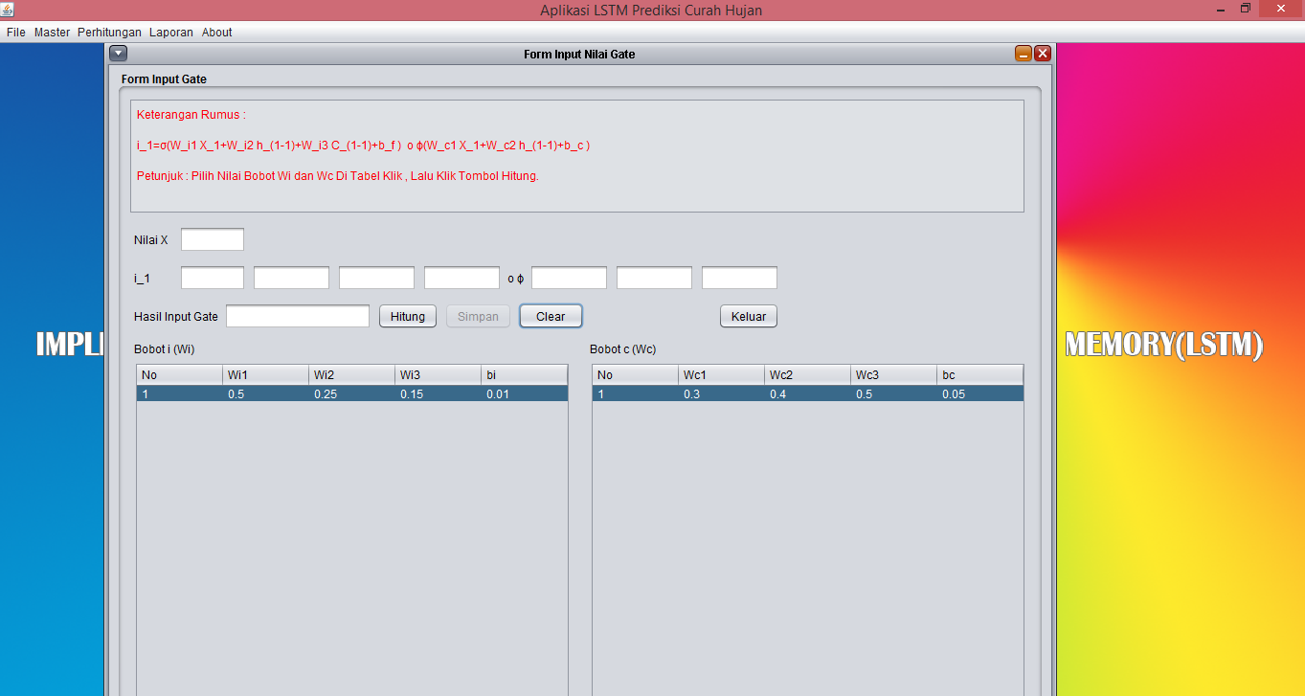Open the Master menu
The width and height of the screenshot is (1305, 696).
(52, 32)
